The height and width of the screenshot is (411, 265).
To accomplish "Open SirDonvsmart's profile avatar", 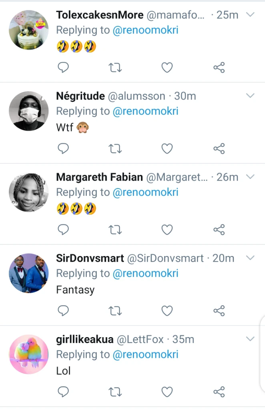I will 28,273.
